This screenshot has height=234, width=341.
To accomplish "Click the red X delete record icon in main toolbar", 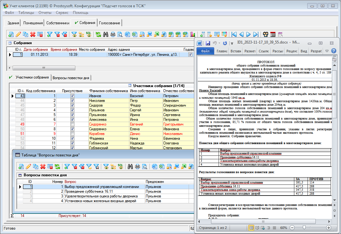I will pos(33,34).
